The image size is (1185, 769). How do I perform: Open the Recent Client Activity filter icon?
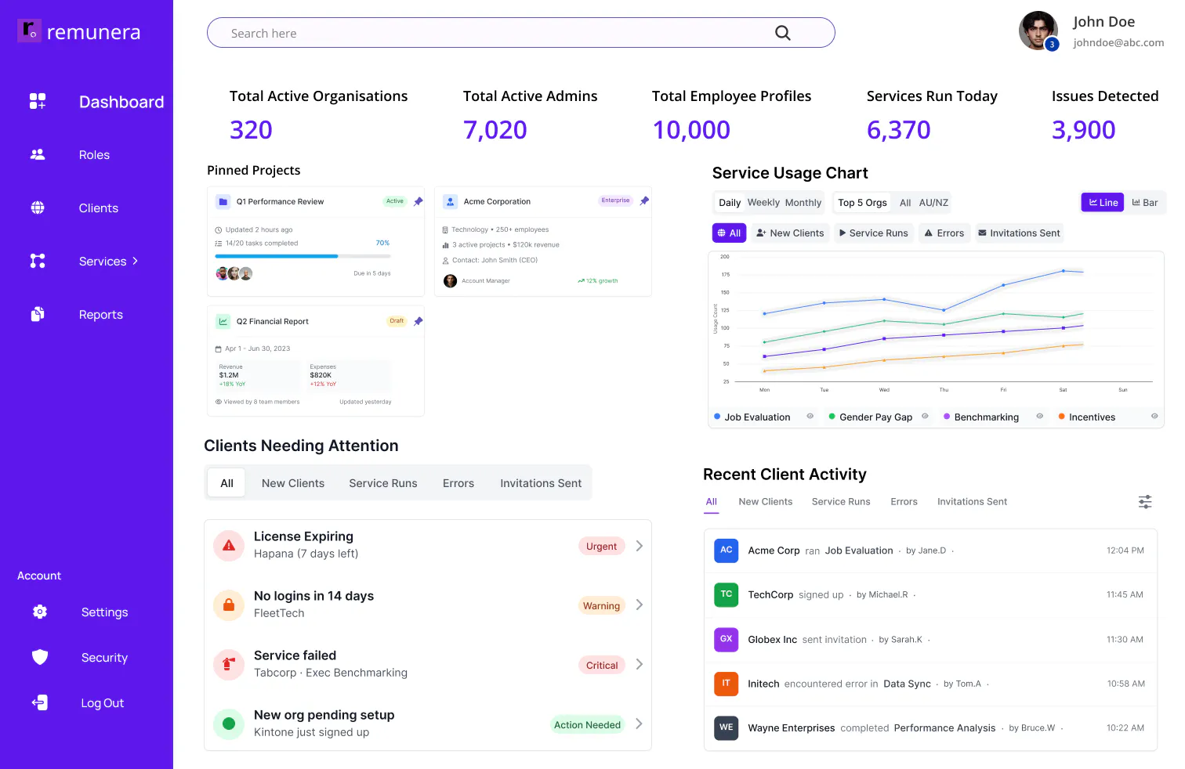1145,501
